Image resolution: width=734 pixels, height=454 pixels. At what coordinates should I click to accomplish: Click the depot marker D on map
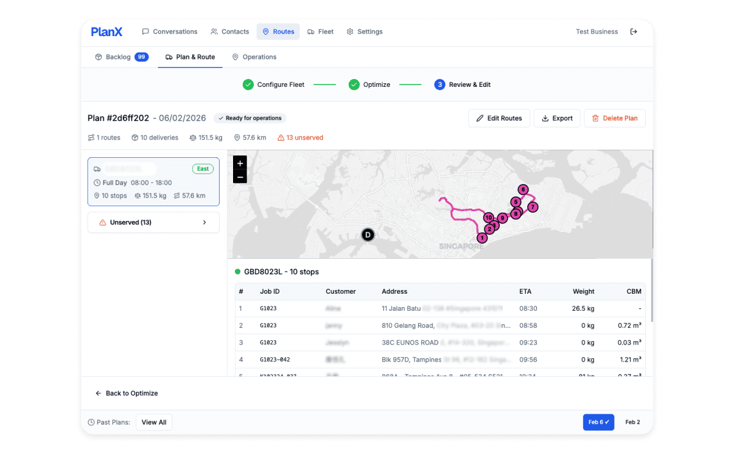click(x=368, y=234)
